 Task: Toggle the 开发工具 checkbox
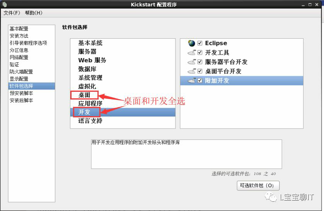200,52
